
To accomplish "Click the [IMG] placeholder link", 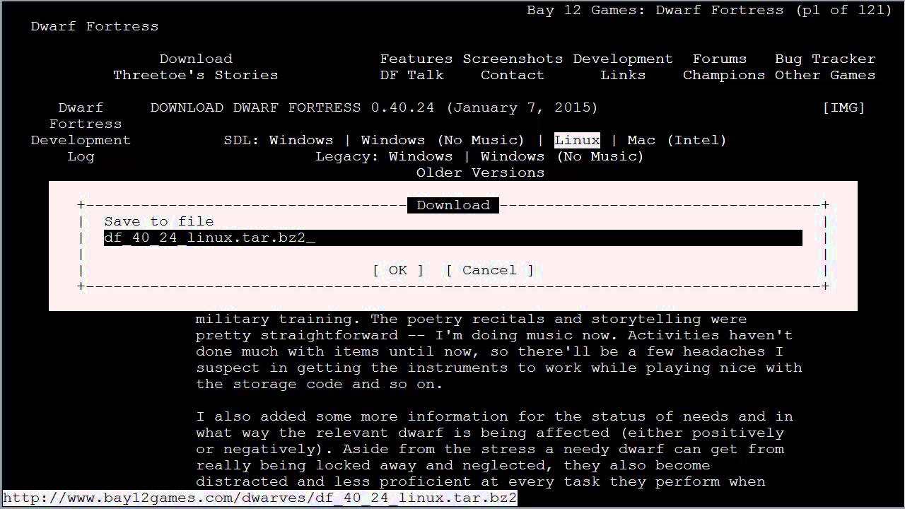I will pyautogui.click(x=843, y=107).
